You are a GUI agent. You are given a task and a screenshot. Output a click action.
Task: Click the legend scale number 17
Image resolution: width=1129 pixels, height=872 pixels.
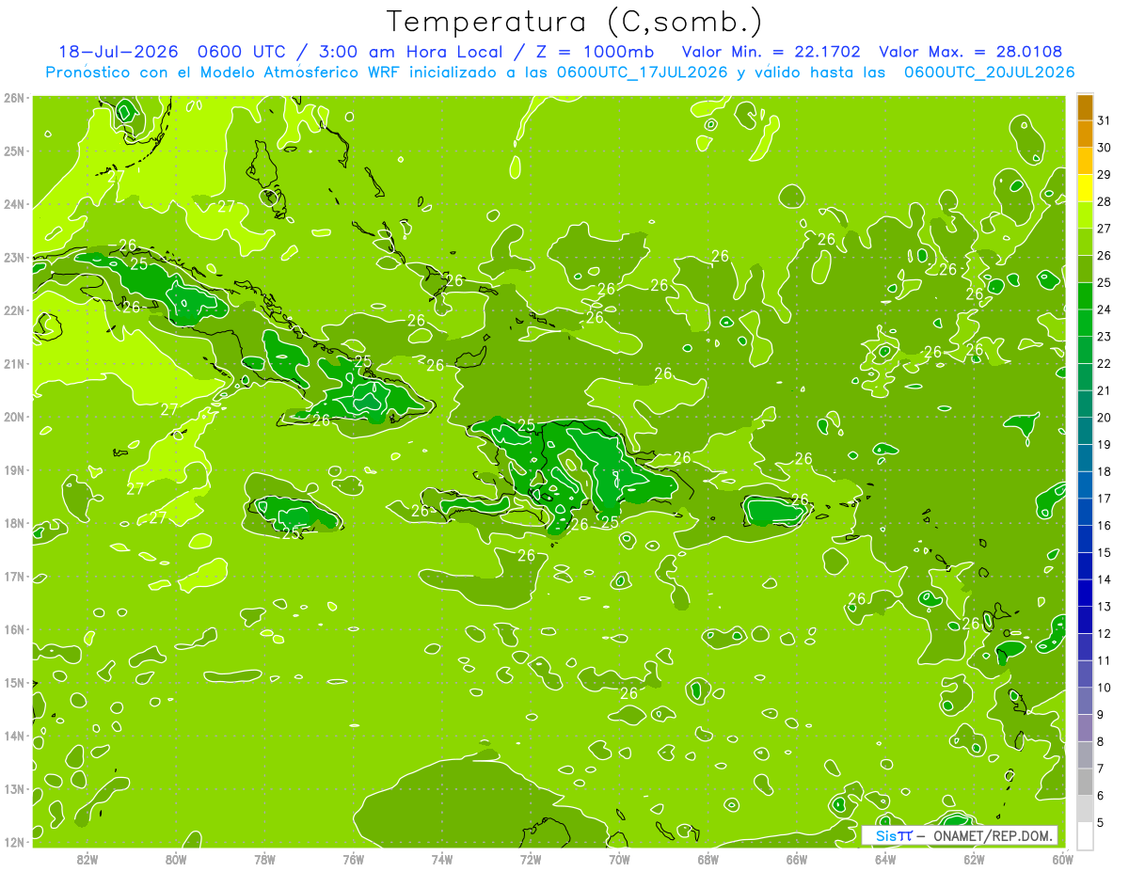click(1105, 498)
